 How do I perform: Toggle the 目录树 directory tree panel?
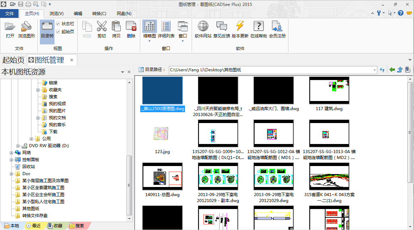click(47, 29)
